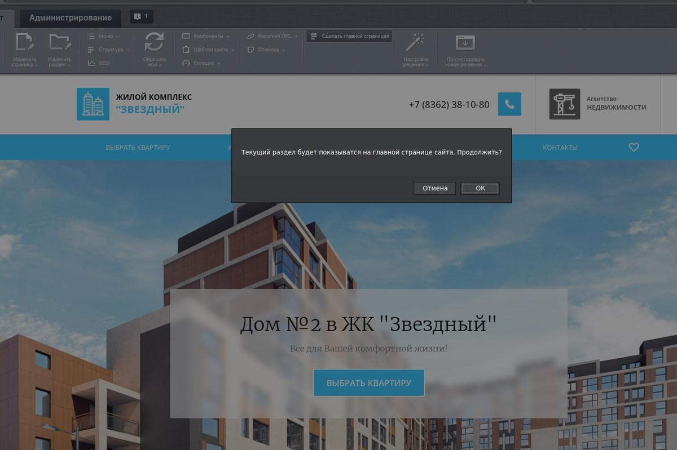Open the Агентство НЕДВИЖИМОСТИ link
The width and height of the screenshot is (677, 450).
[617, 104]
